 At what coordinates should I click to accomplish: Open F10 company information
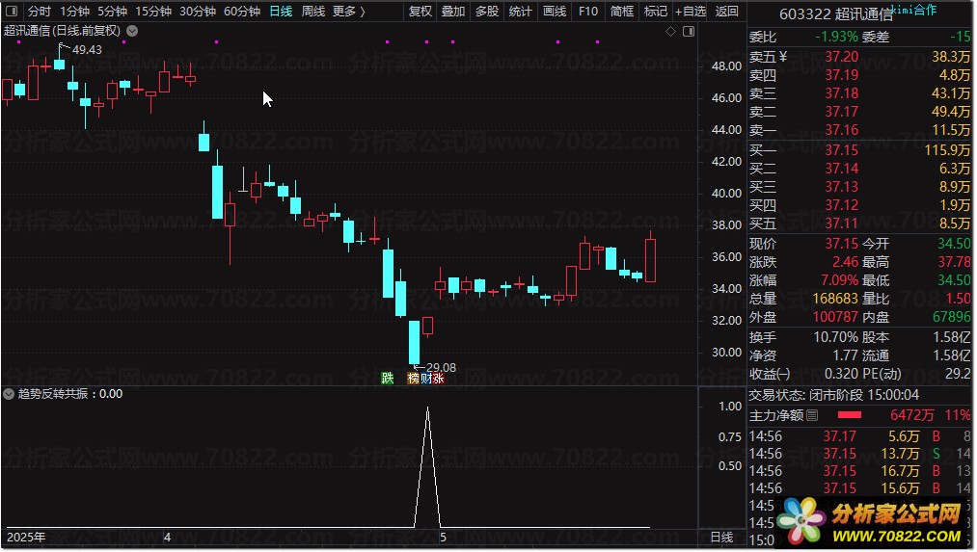587,12
